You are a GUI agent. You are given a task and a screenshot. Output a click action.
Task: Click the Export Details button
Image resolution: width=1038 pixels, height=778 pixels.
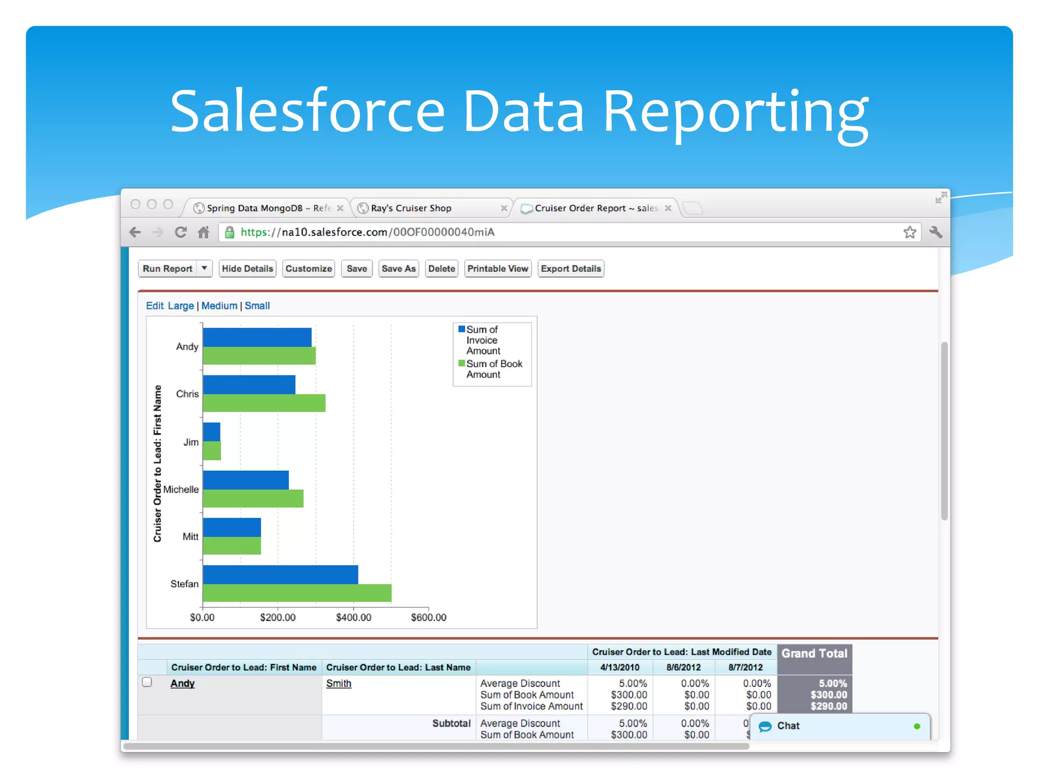coord(571,268)
